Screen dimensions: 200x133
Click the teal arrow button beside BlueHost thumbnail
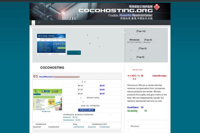pos(74,53)
